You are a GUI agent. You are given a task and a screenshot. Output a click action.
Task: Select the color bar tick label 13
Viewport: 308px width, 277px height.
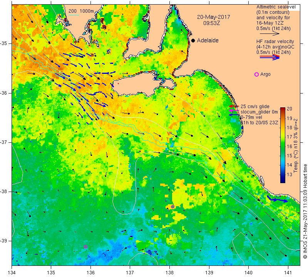(290, 174)
